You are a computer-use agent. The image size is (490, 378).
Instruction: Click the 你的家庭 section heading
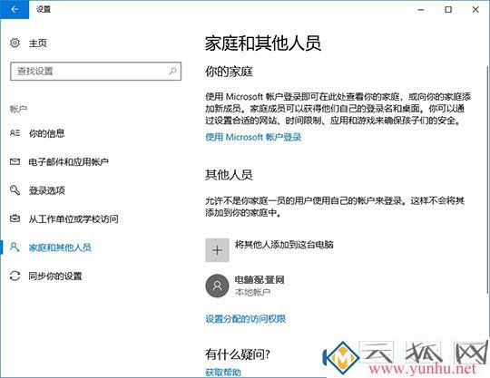pyautogui.click(x=229, y=72)
